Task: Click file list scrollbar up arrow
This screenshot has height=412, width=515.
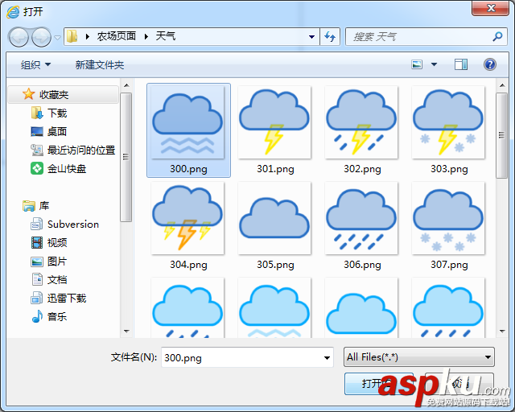Action: pos(502,85)
